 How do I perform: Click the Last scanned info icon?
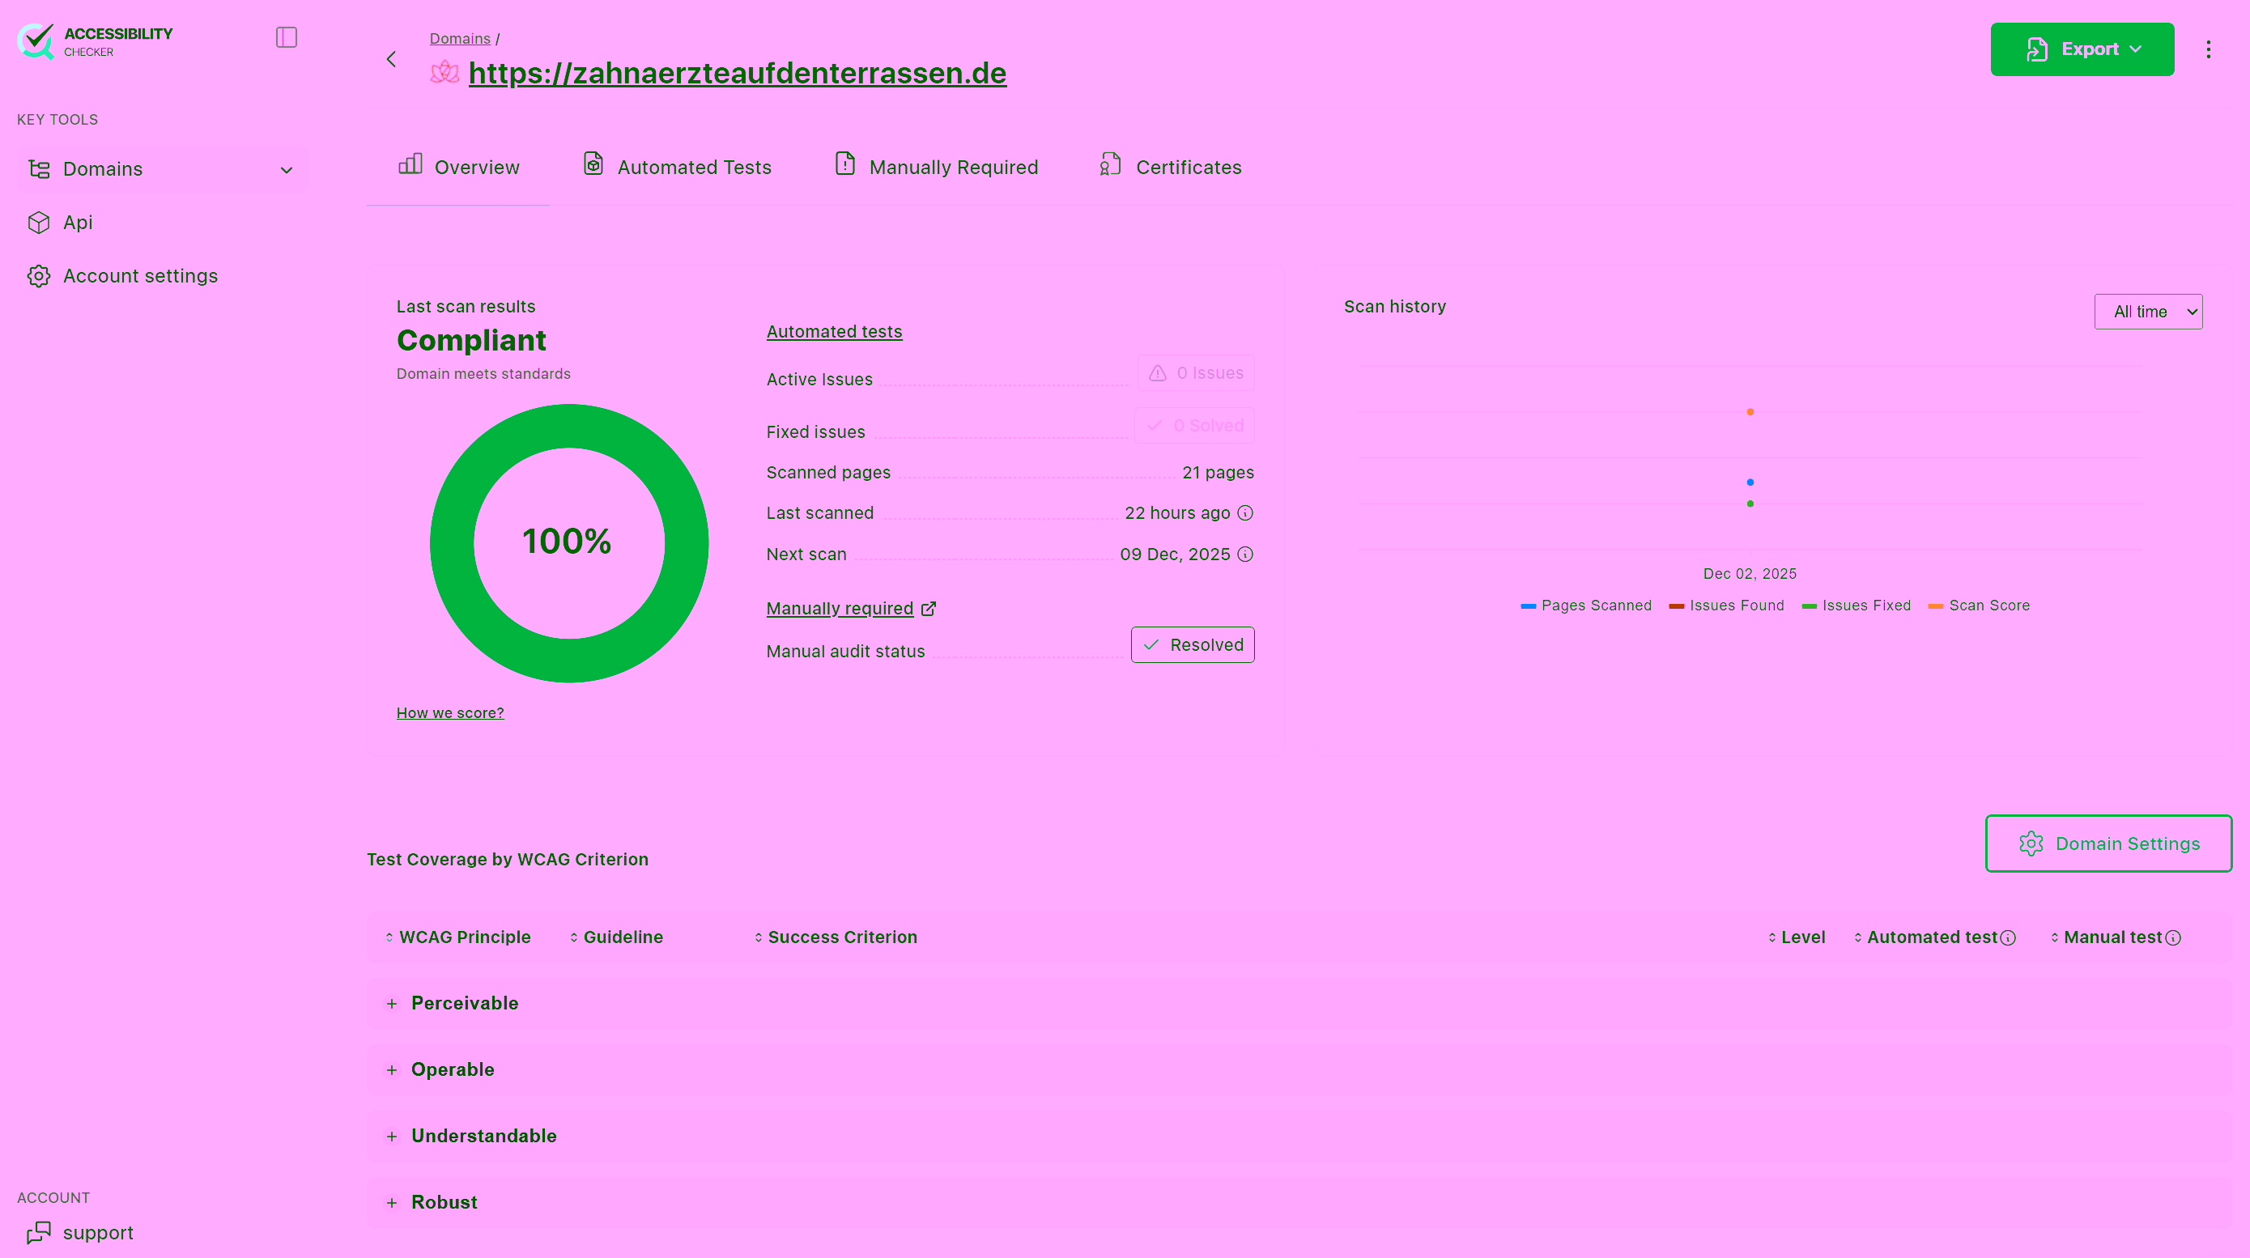pos(1245,512)
